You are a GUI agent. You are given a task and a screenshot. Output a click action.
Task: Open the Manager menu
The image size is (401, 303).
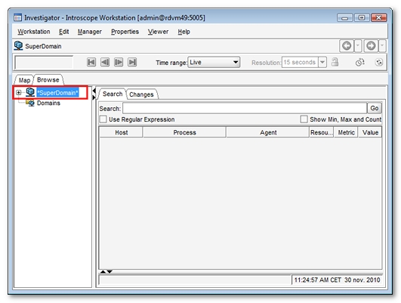90,32
